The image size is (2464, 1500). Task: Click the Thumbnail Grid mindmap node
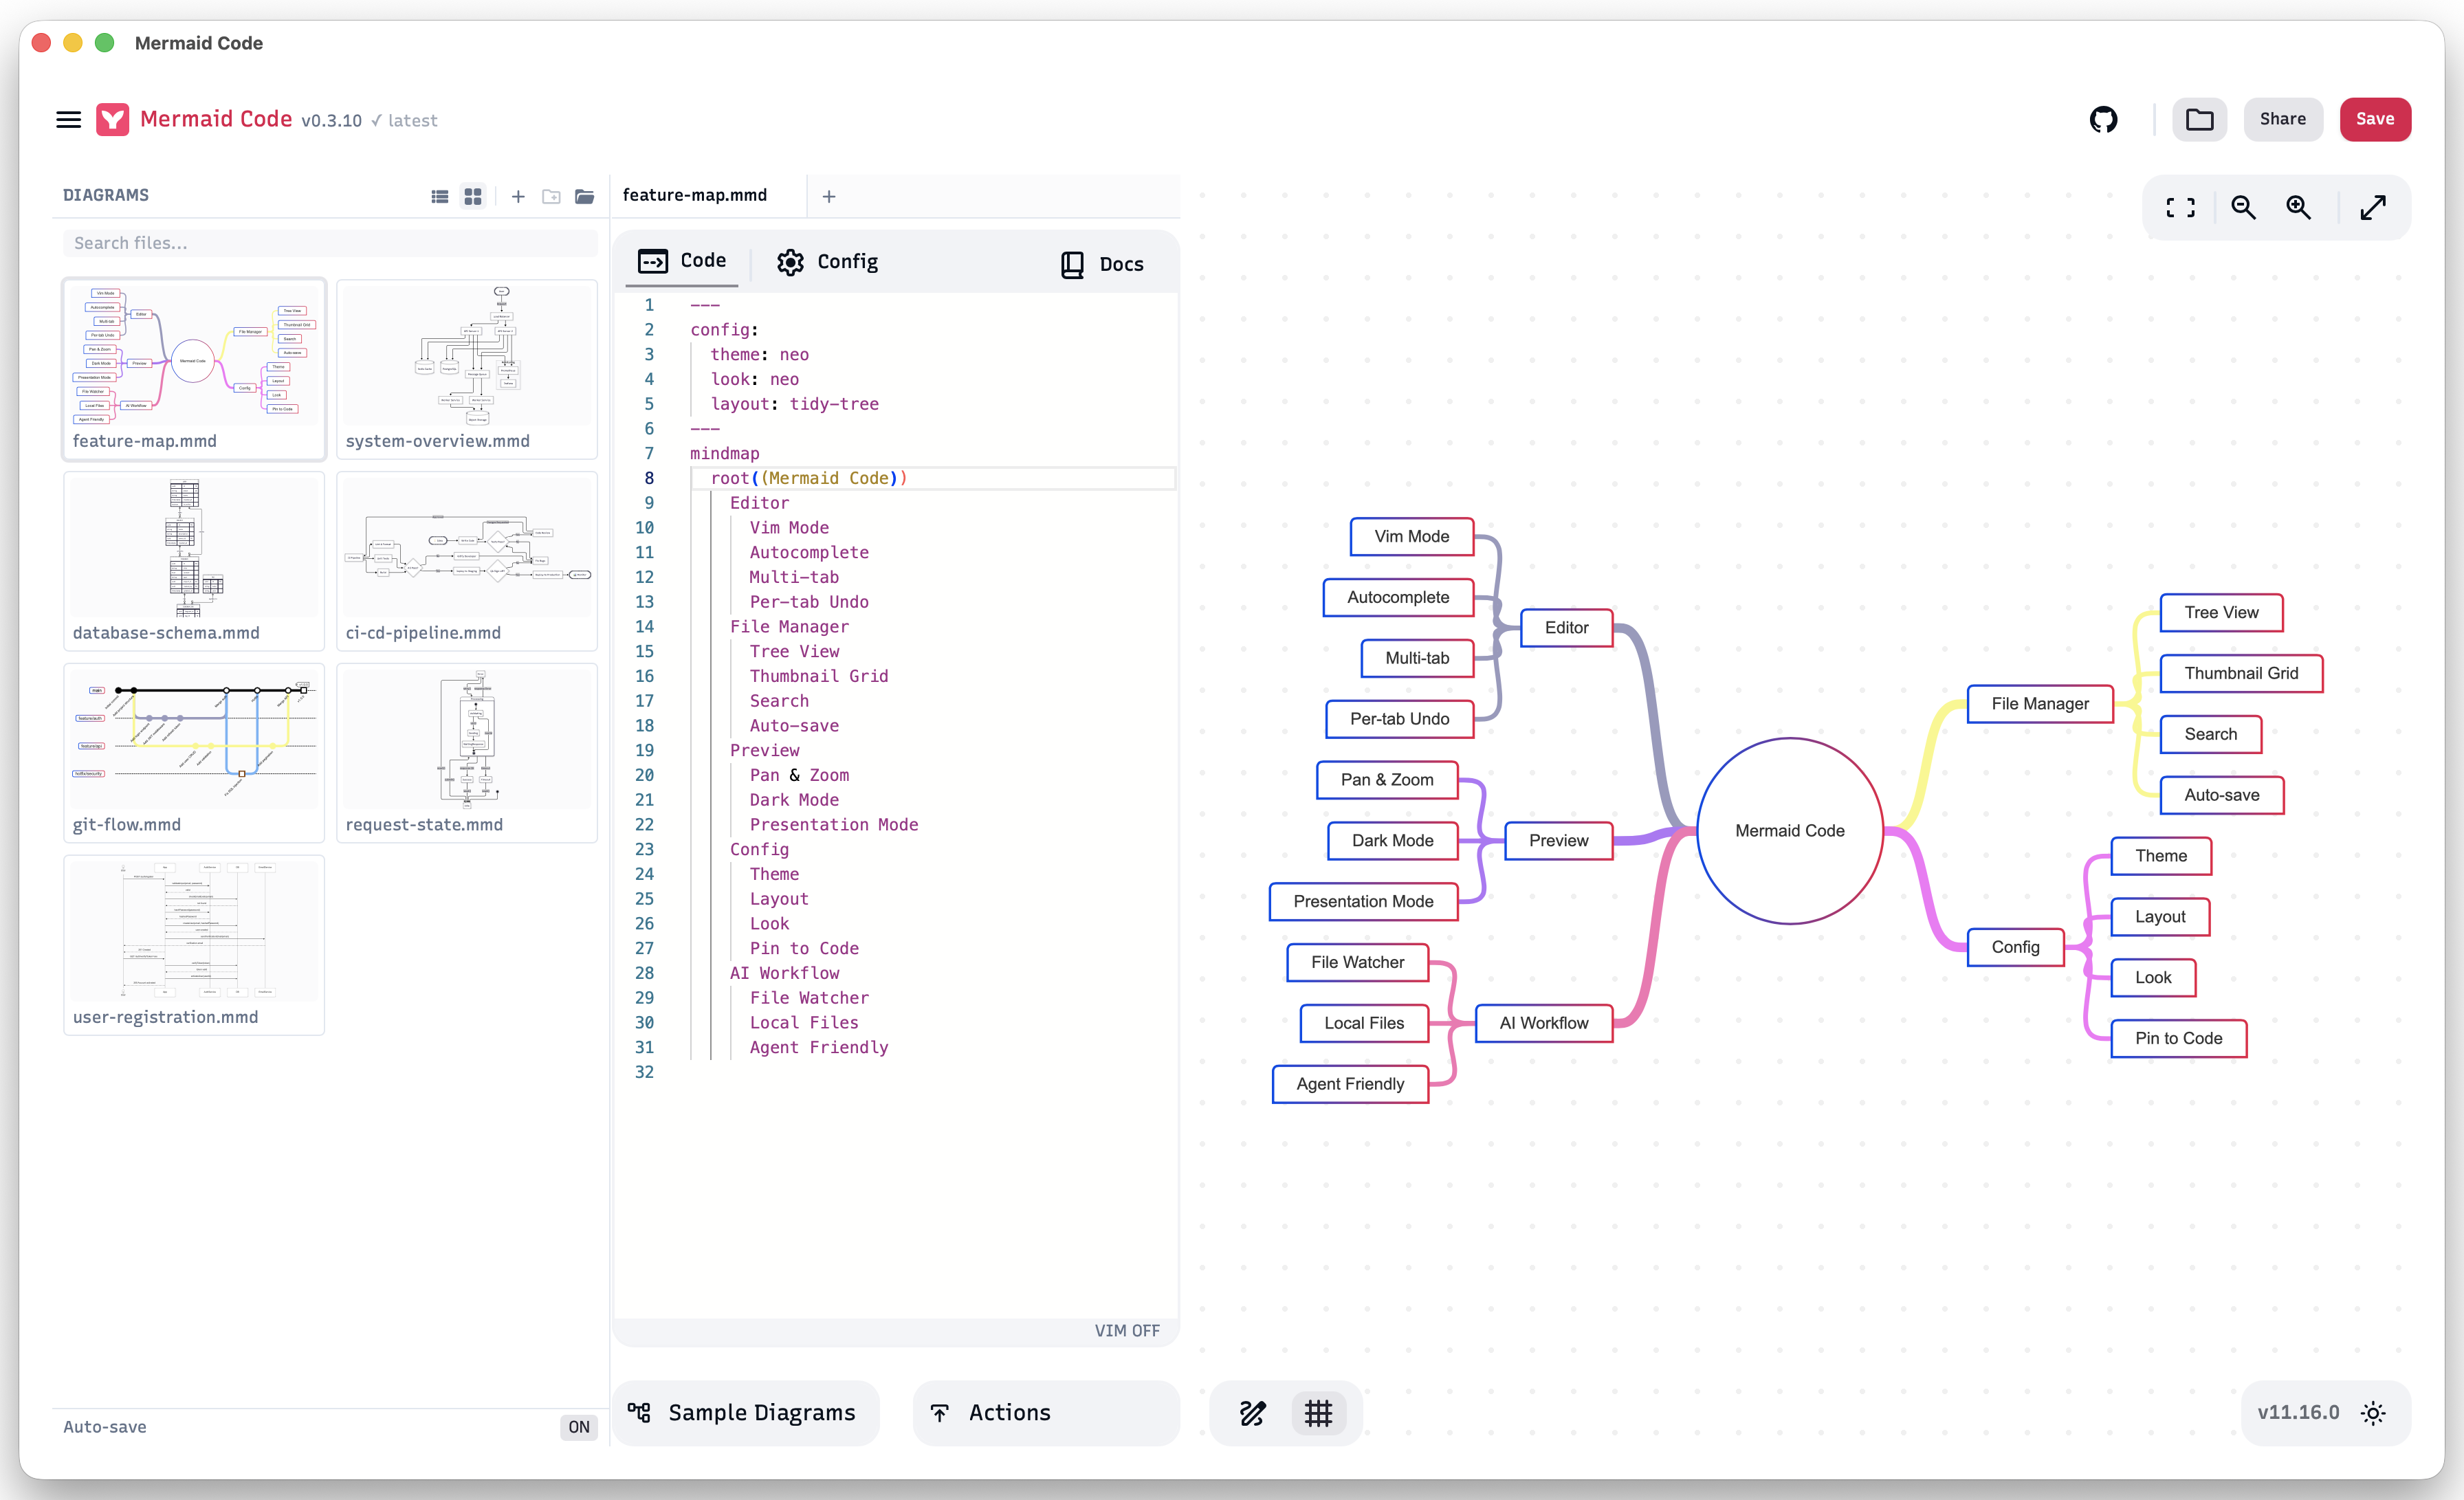2241,674
